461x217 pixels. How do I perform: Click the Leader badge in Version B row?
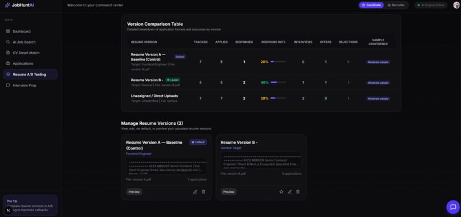pyautogui.click(x=173, y=80)
